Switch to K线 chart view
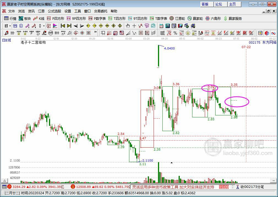This screenshot has width=278, height=197. click(39, 18)
